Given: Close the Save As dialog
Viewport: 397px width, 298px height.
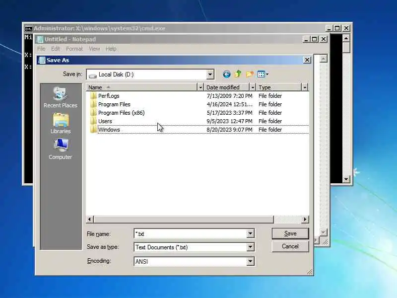Looking at the screenshot, I should click(x=307, y=60).
